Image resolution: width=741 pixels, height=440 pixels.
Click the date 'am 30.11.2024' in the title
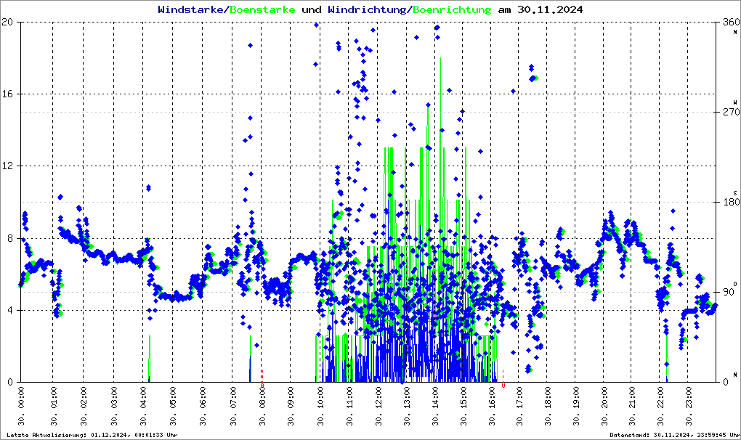[x=540, y=9]
